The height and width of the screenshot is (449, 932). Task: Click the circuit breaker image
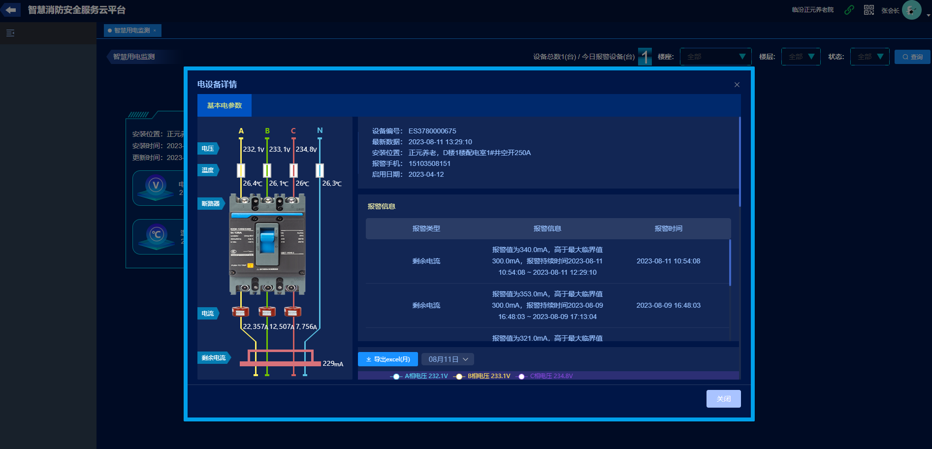267,244
